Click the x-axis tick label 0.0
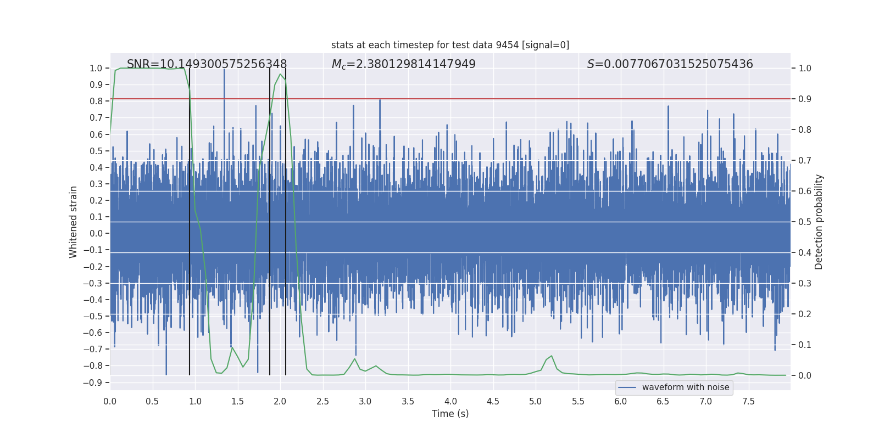The height and width of the screenshot is (439, 879). [110, 401]
